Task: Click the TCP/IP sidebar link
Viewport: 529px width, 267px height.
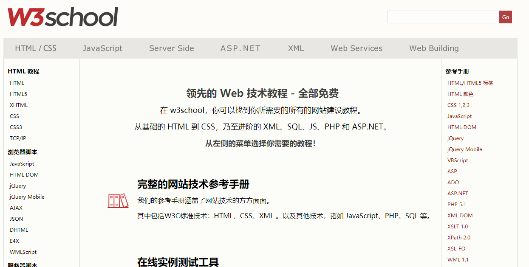Action: pyautogui.click(x=18, y=138)
